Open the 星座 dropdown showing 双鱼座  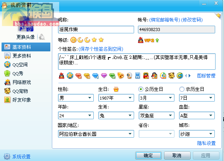click(156, 115)
